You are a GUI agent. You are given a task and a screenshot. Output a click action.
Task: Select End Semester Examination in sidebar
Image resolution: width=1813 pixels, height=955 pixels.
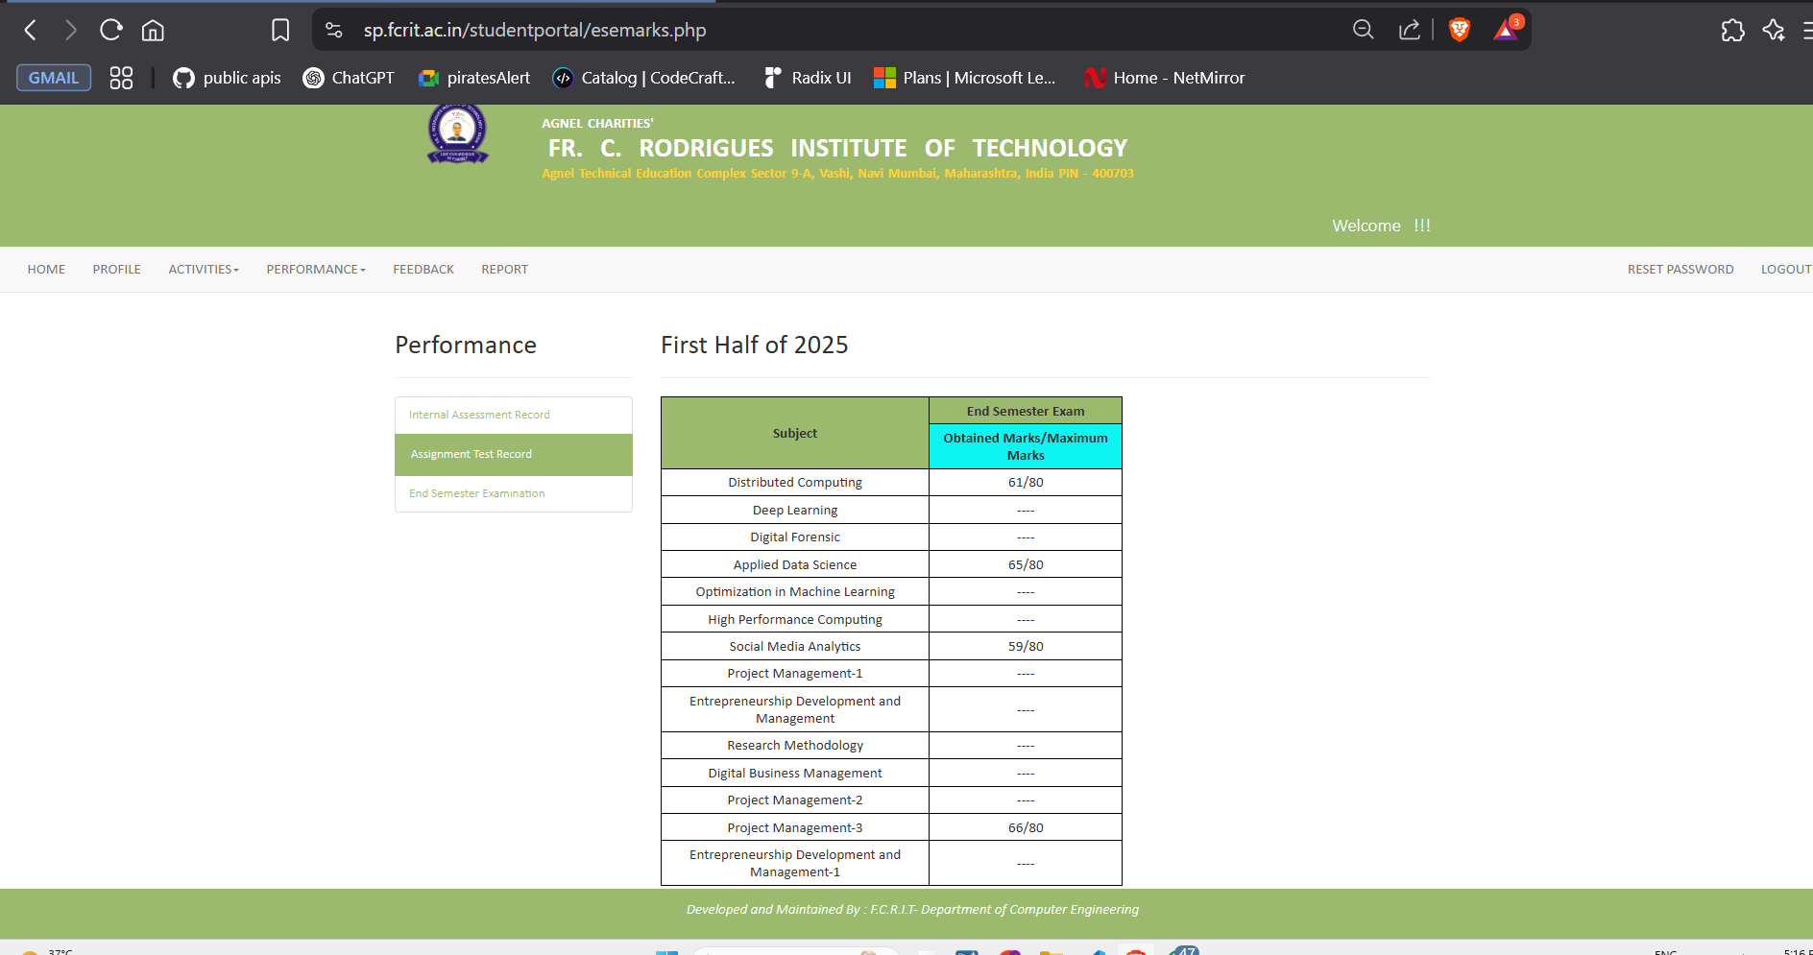pyautogui.click(x=476, y=493)
